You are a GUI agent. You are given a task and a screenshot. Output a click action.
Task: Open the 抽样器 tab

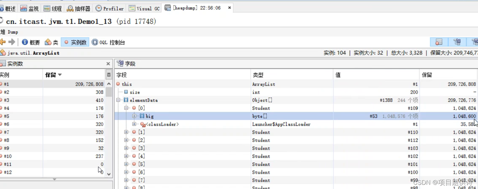click(x=79, y=8)
